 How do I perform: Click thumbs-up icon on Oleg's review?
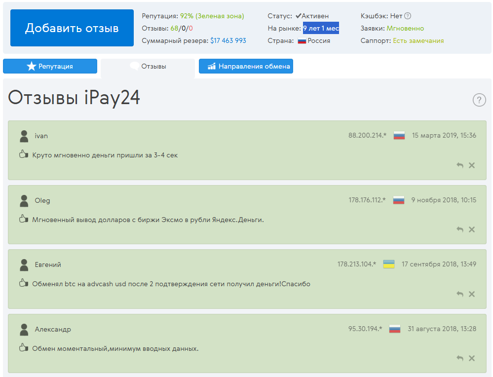pyautogui.click(x=24, y=219)
